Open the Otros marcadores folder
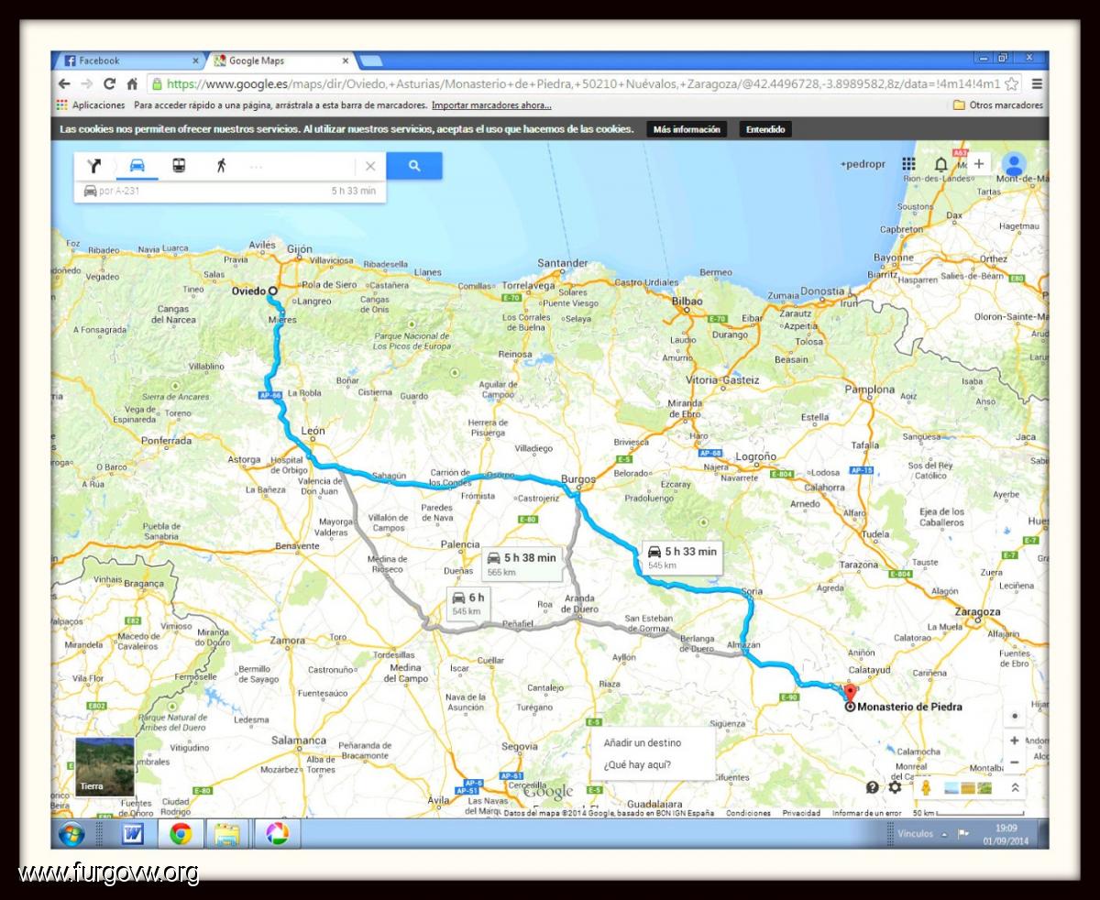This screenshot has width=1100, height=900. pyautogui.click(x=998, y=105)
